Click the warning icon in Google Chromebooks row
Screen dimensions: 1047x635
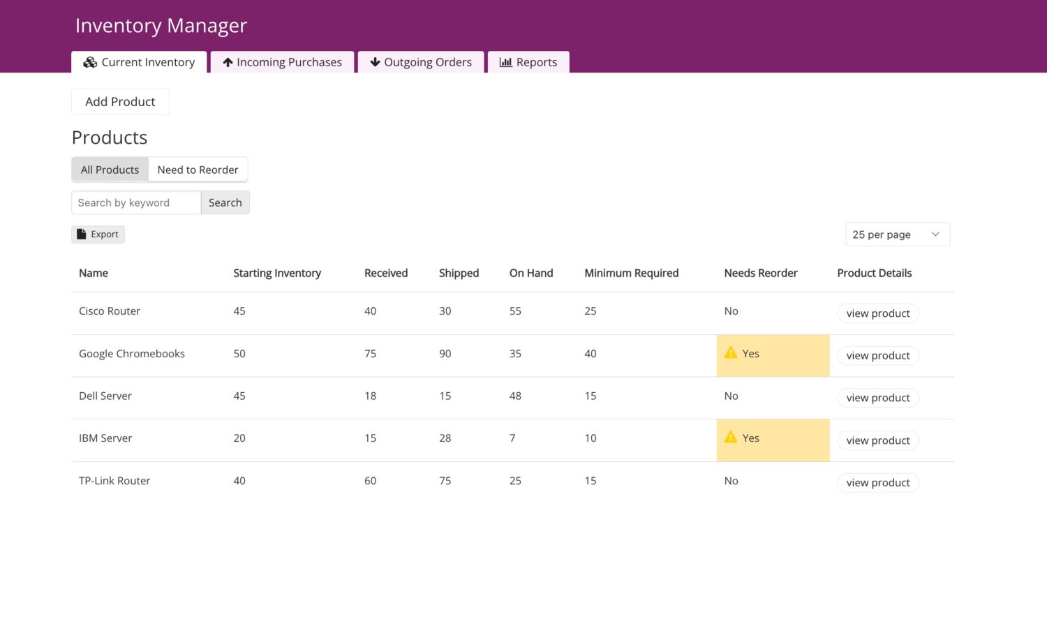[731, 353]
